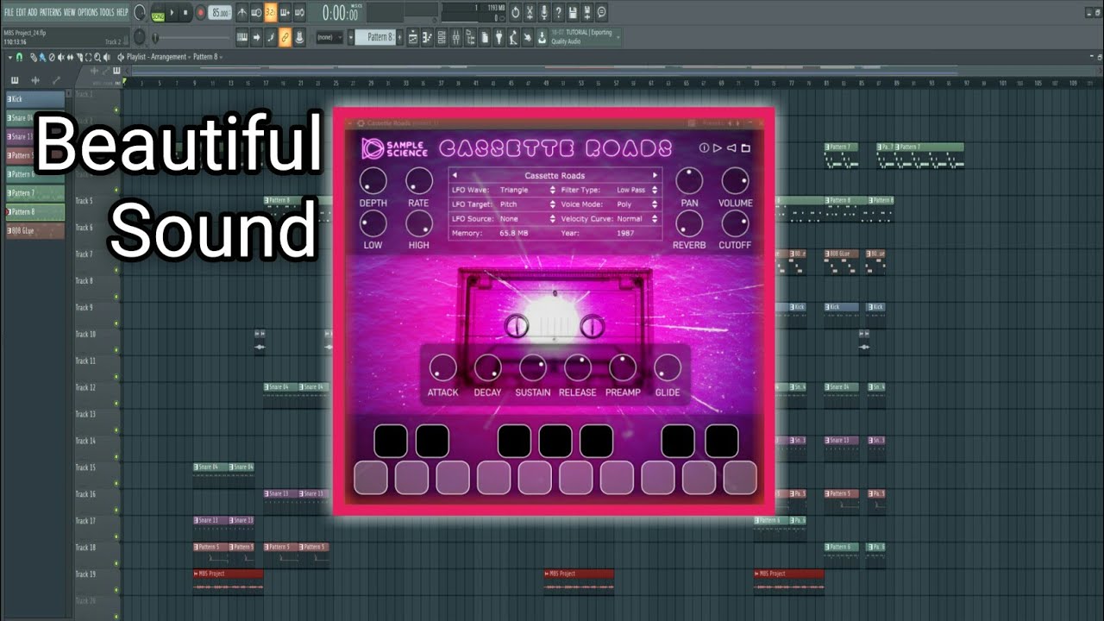The image size is (1104, 621).
Task: Click the microphone recording icon
Action: pyautogui.click(x=544, y=13)
